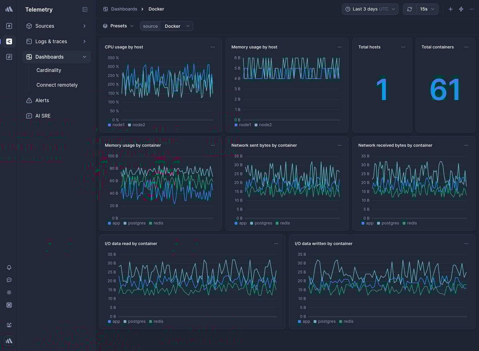
Task: Click the refresh icon in top bar
Action: click(409, 9)
